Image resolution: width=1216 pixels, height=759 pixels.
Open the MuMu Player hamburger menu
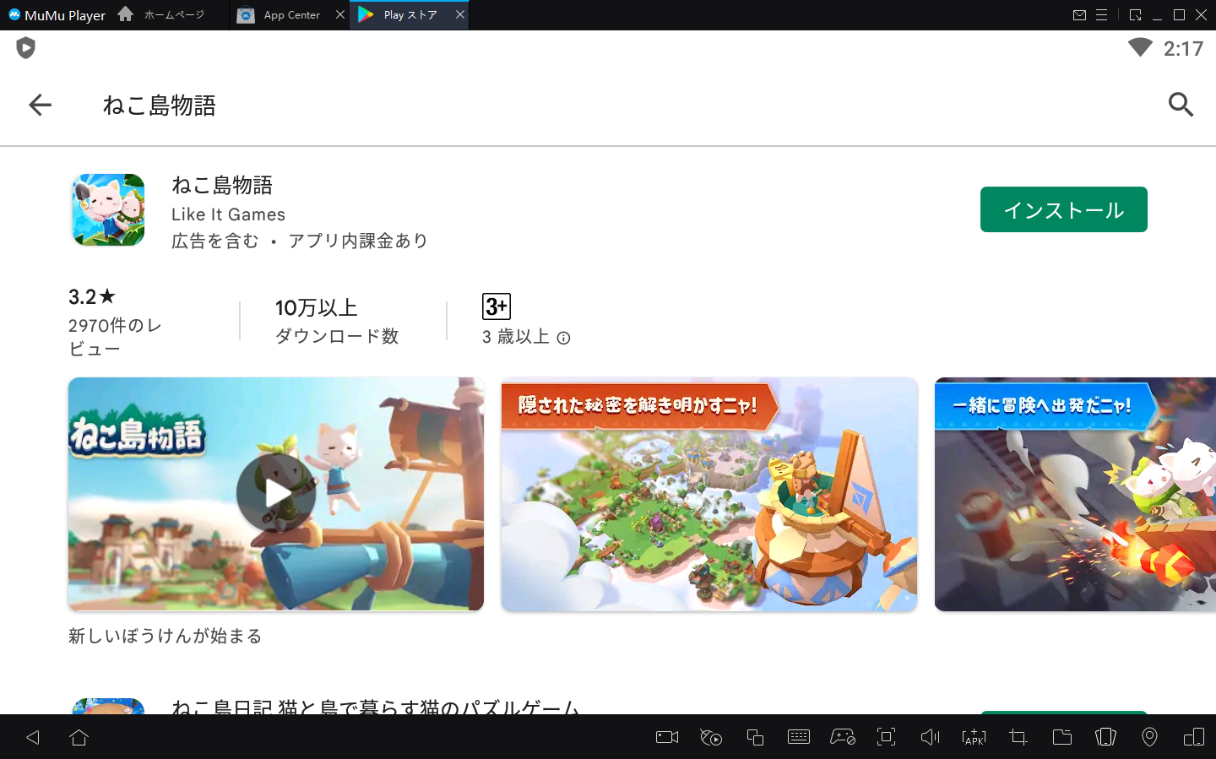(x=1102, y=15)
